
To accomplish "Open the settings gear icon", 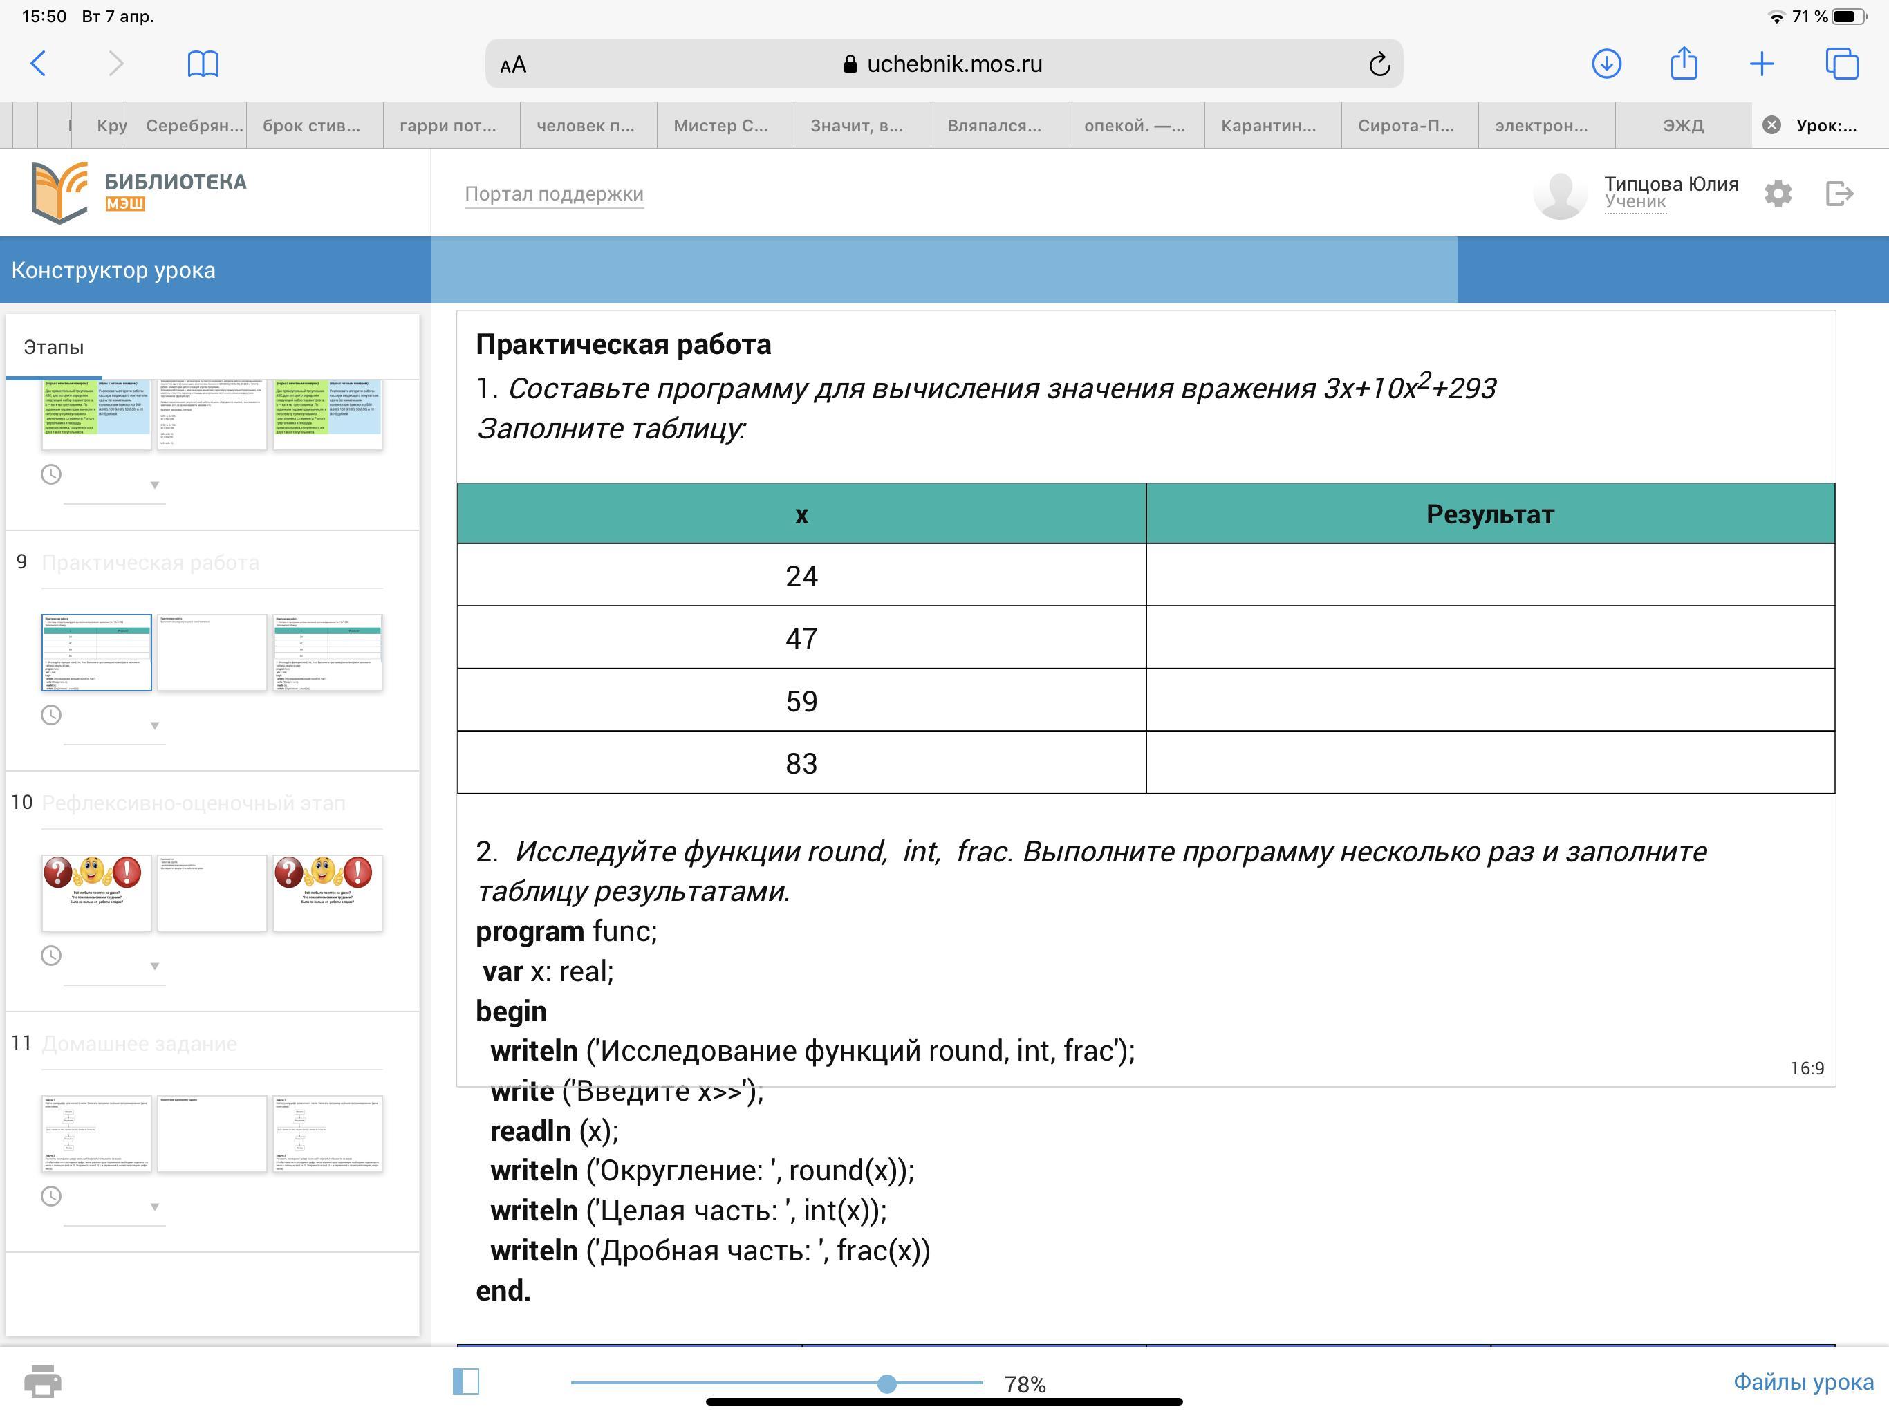I will click(1777, 194).
